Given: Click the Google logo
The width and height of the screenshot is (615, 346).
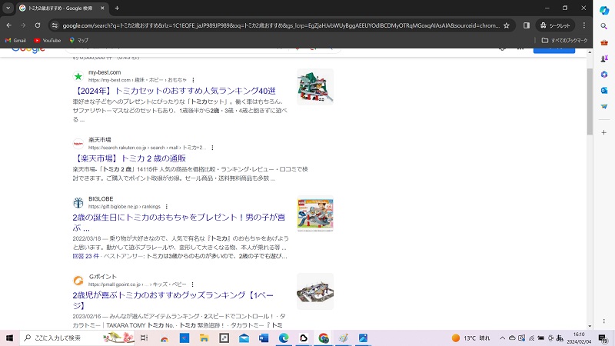Looking at the screenshot, I should pos(28,49).
